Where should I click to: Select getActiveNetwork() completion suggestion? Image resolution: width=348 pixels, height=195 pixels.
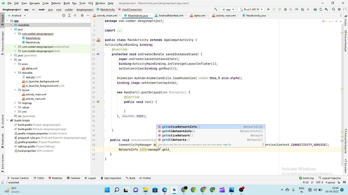(178, 135)
